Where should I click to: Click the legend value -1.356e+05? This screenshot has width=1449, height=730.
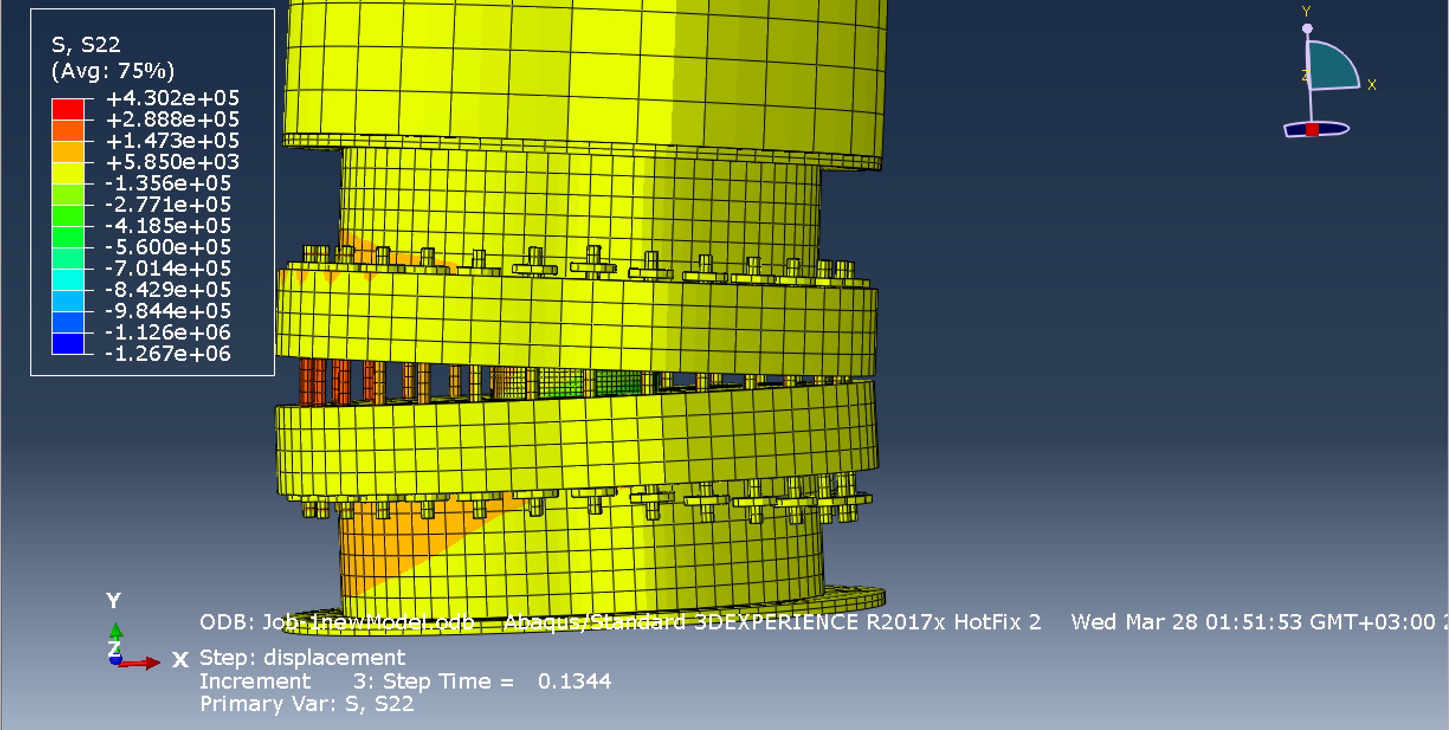pos(168,183)
